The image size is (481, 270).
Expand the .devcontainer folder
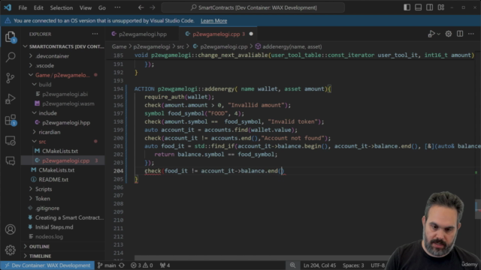[x=52, y=56]
